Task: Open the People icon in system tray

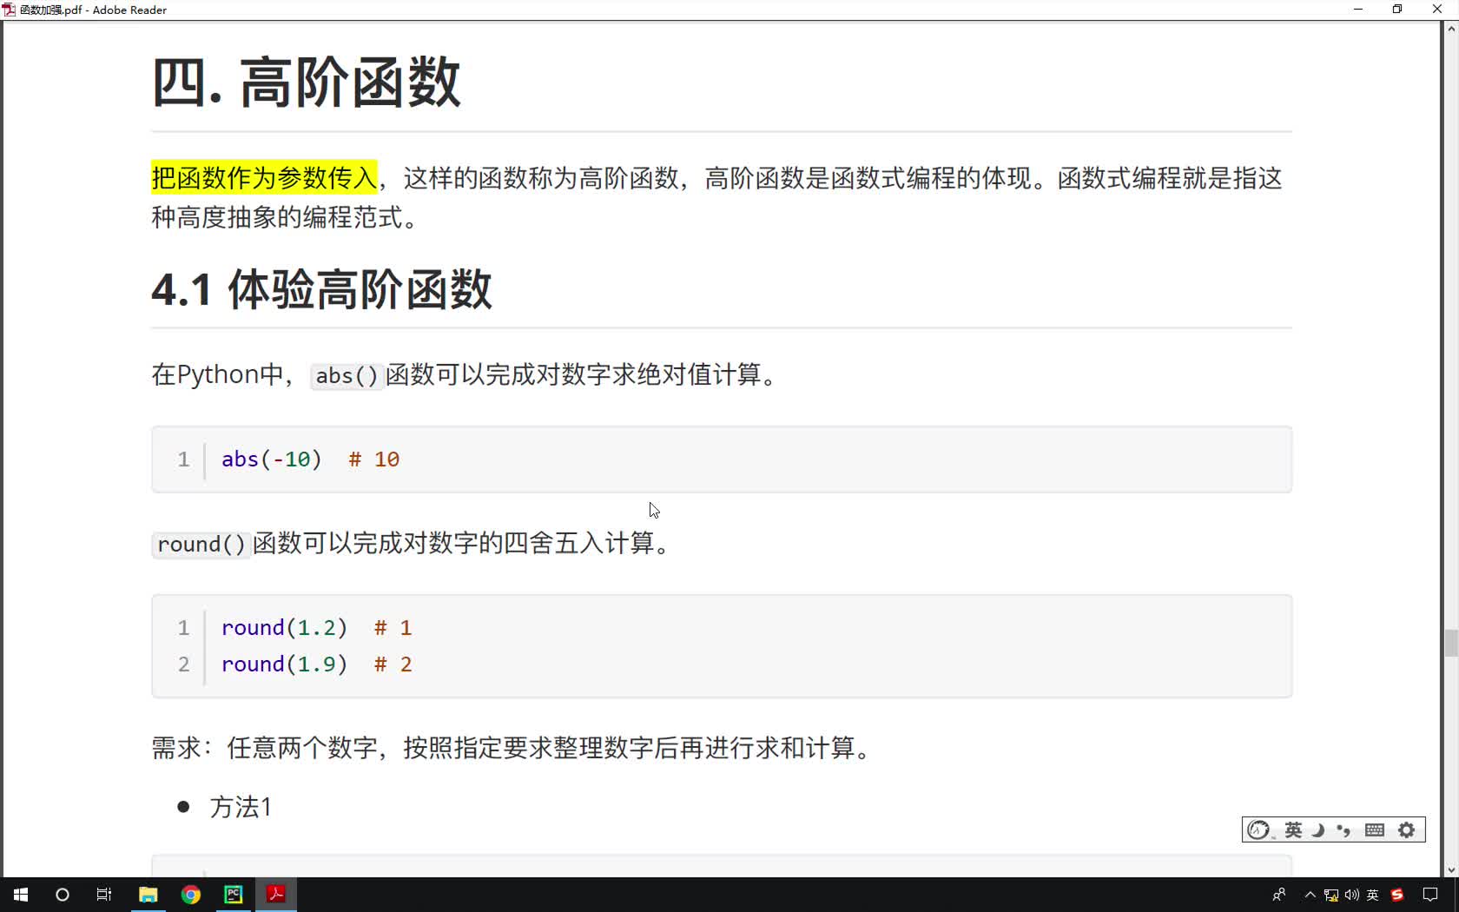Action: pyautogui.click(x=1278, y=895)
